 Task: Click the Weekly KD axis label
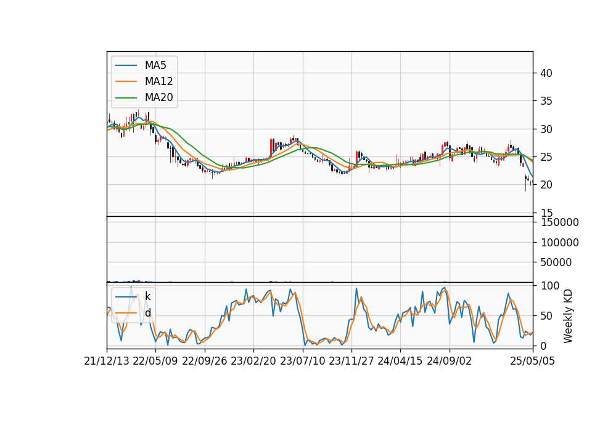(568, 316)
